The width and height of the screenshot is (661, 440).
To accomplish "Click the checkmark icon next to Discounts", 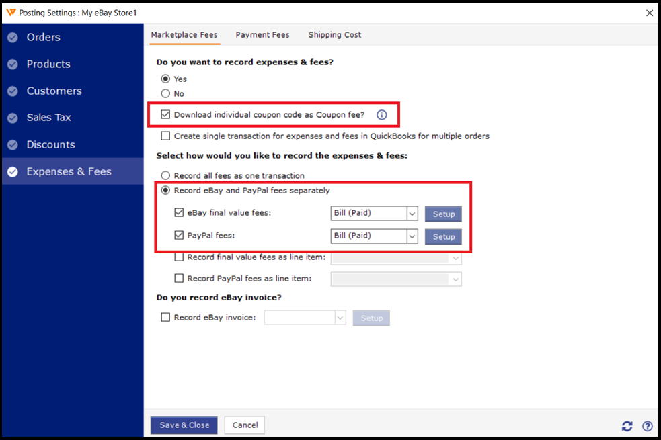I will coord(13,145).
